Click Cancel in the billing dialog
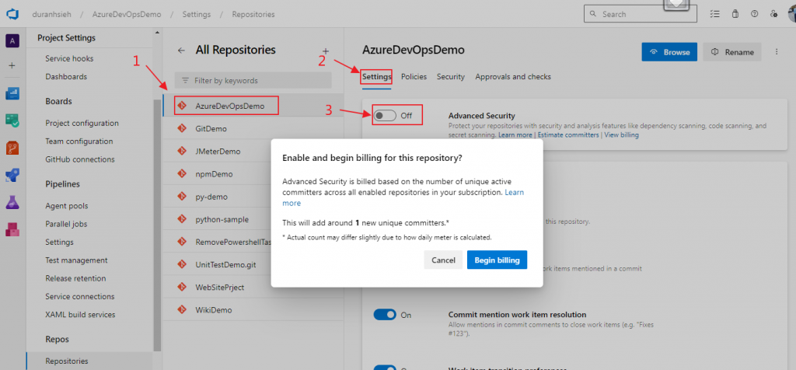The width and height of the screenshot is (796, 370). point(443,260)
